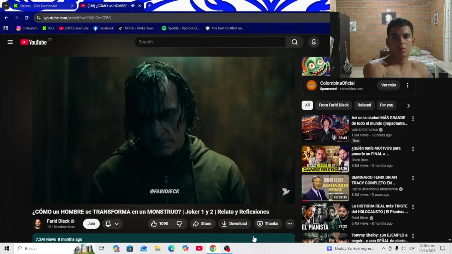
Task: Open Windows Start menu
Action: pos(6,248)
